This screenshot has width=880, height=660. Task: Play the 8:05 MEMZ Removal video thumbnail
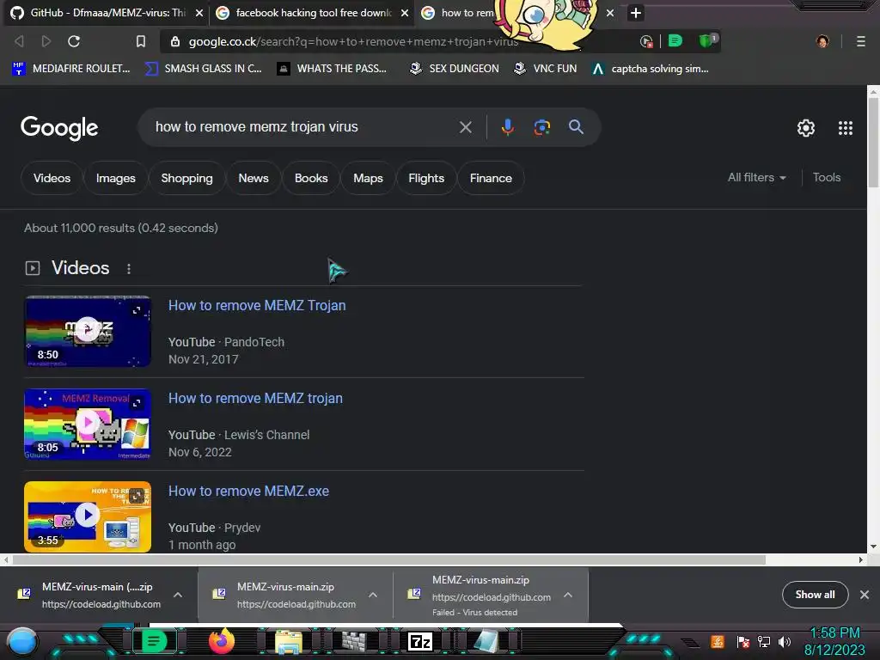point(88,424)
